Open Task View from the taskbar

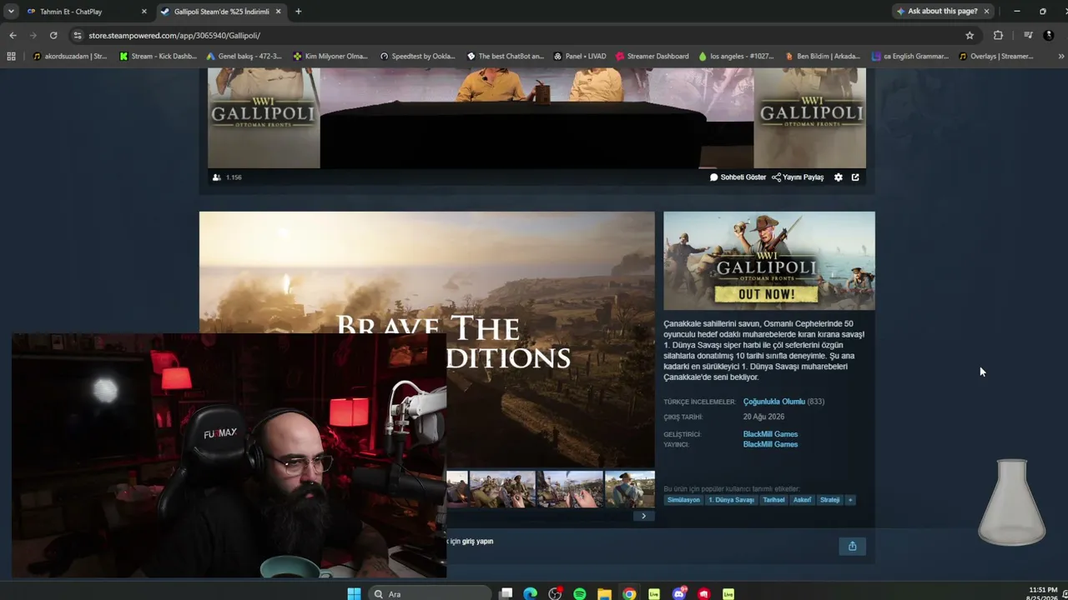click(506, 594)
